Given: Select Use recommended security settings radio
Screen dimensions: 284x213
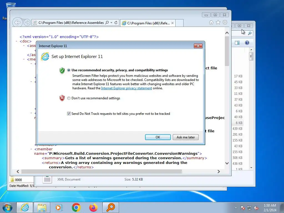Looking at the screenshot, I should click(x=69, y=70).
